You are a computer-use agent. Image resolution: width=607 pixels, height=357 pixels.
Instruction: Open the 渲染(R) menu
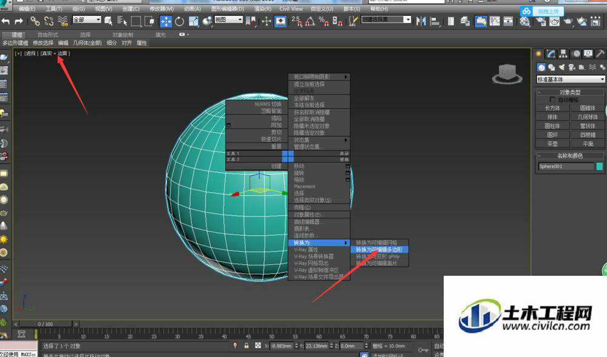coord(262,8)
